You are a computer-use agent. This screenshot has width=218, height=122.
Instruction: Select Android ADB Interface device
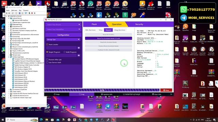click(x=21, y=20)
